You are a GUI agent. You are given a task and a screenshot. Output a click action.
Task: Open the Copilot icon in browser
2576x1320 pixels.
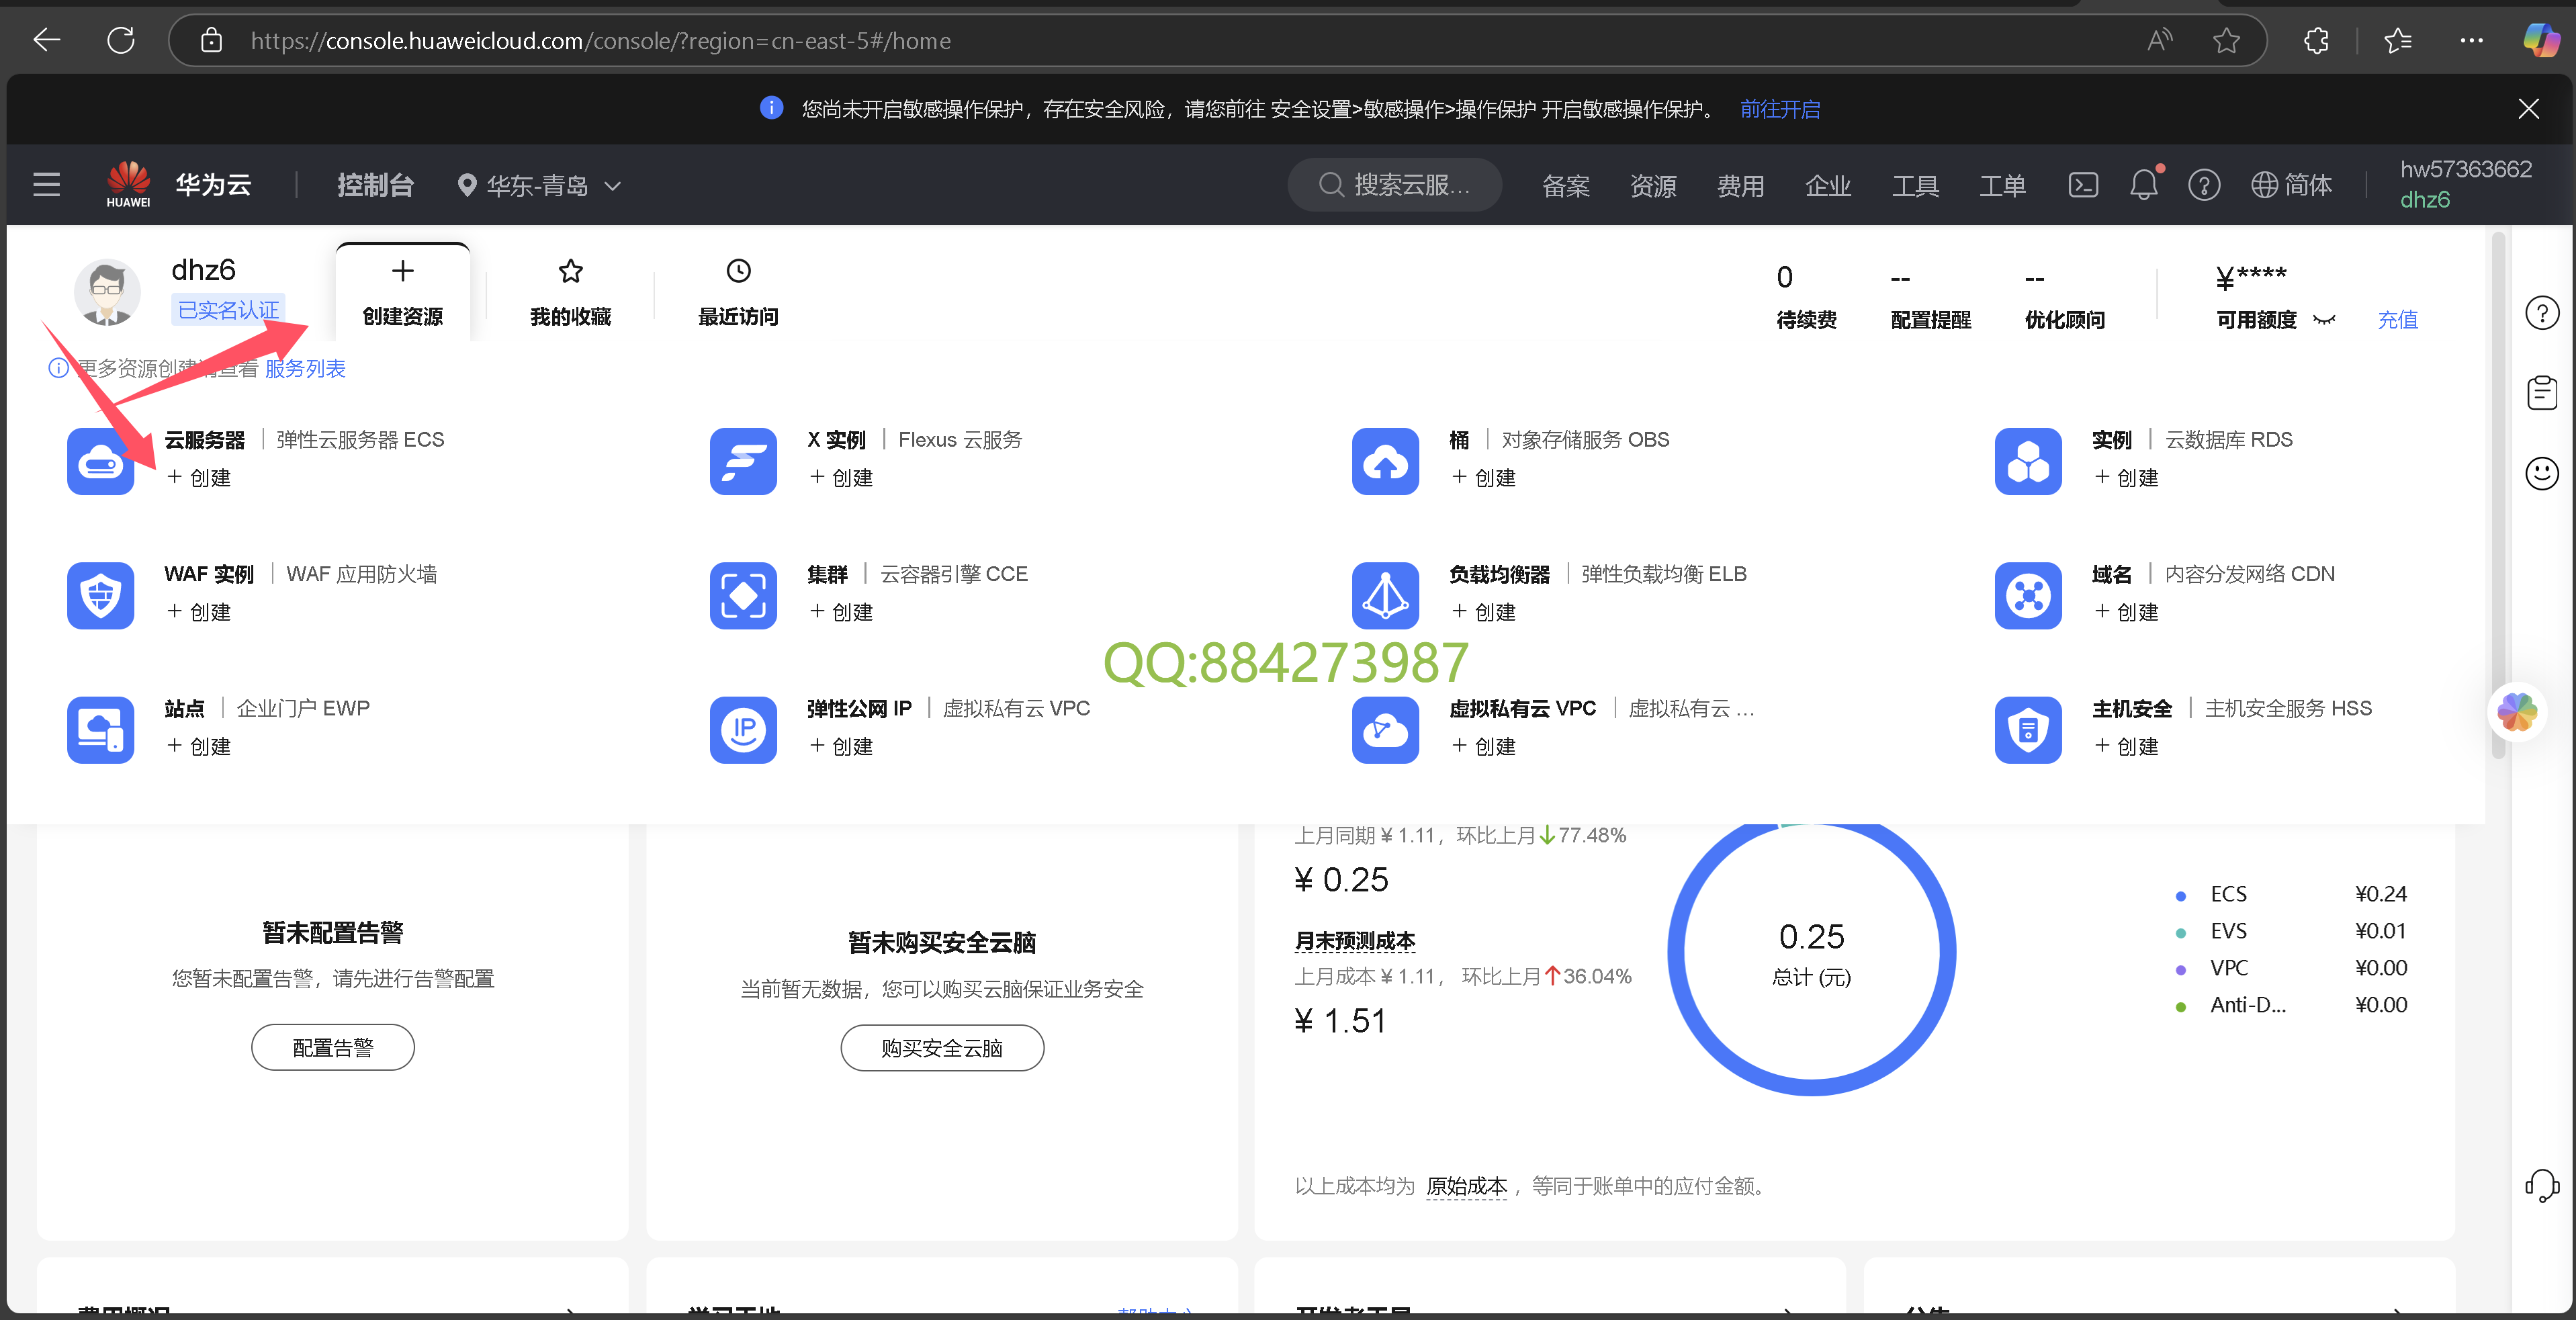click(2540, 41)
